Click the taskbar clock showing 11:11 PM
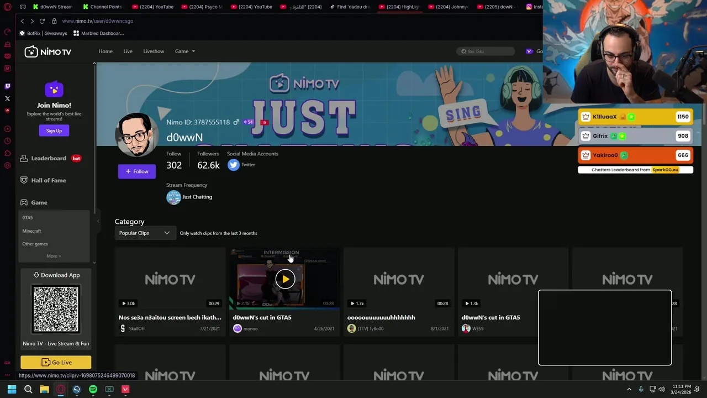The height and width of the screenshot is (398, 707). click(681, 389)
